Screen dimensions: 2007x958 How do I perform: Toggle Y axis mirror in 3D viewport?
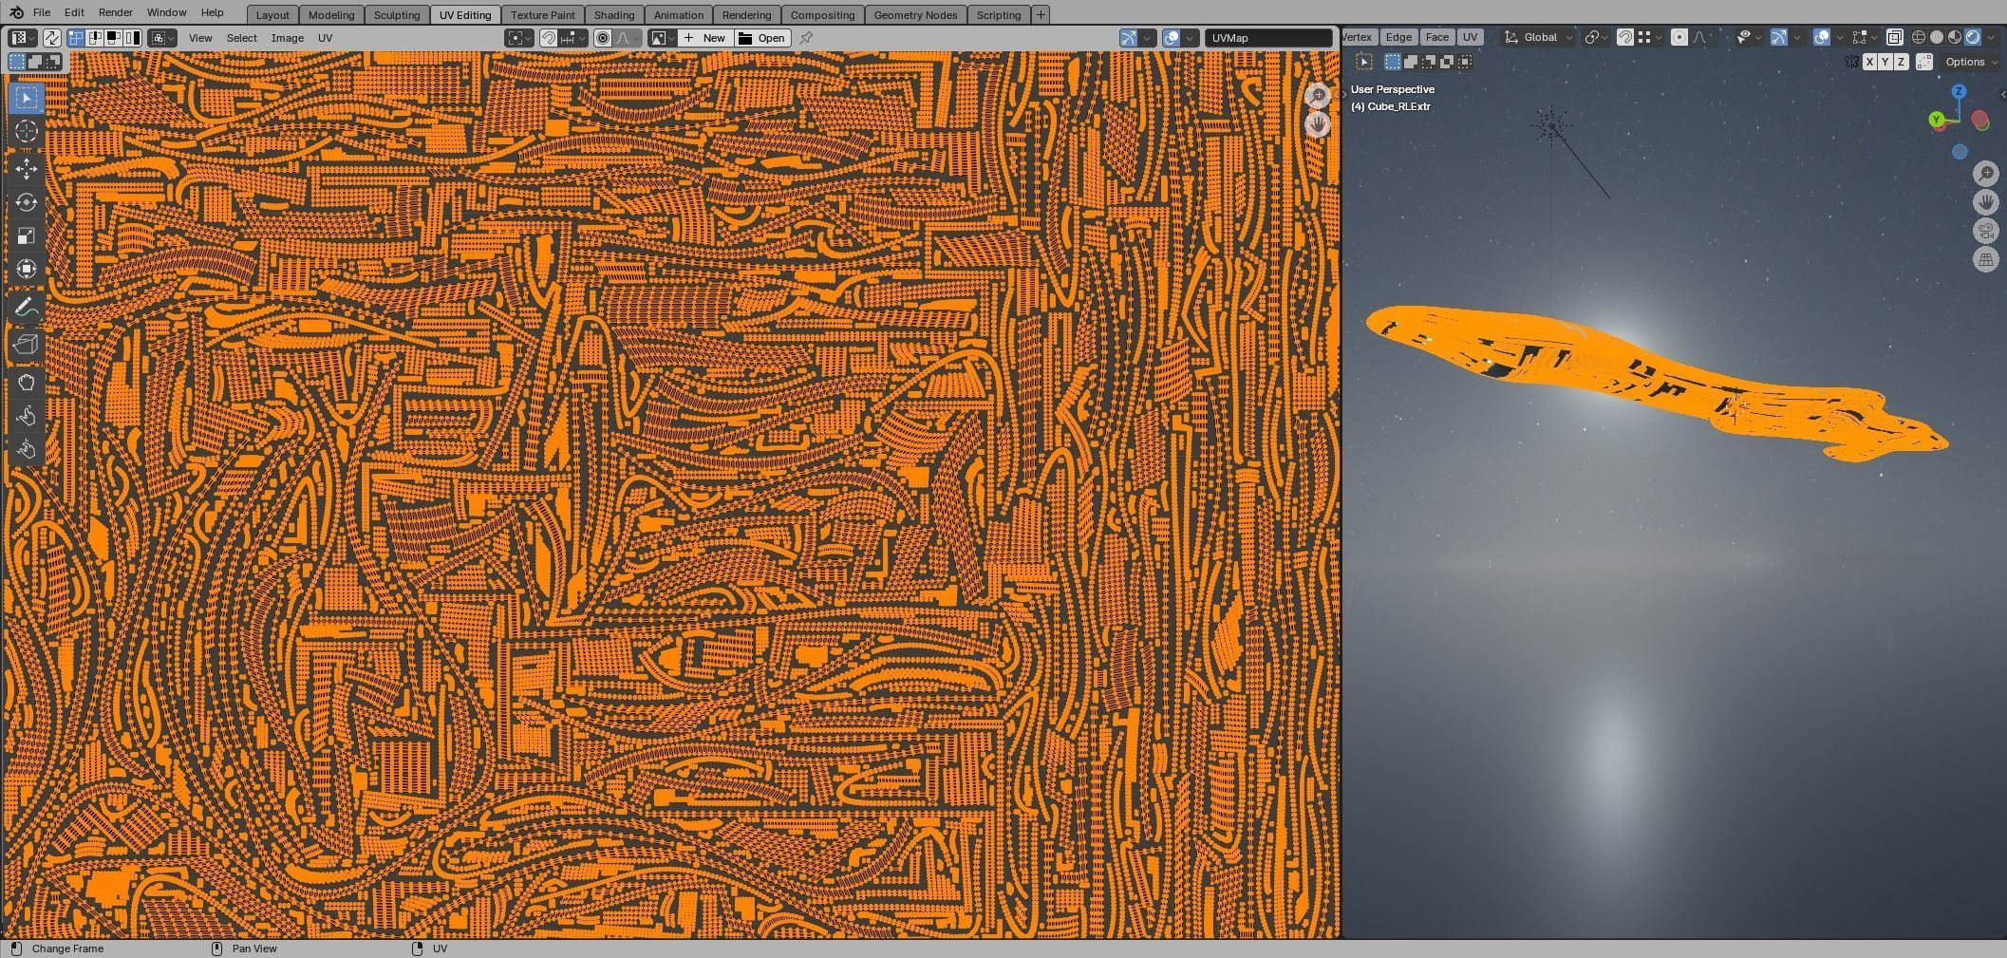pyautogui.click(x=1885, y=62)
